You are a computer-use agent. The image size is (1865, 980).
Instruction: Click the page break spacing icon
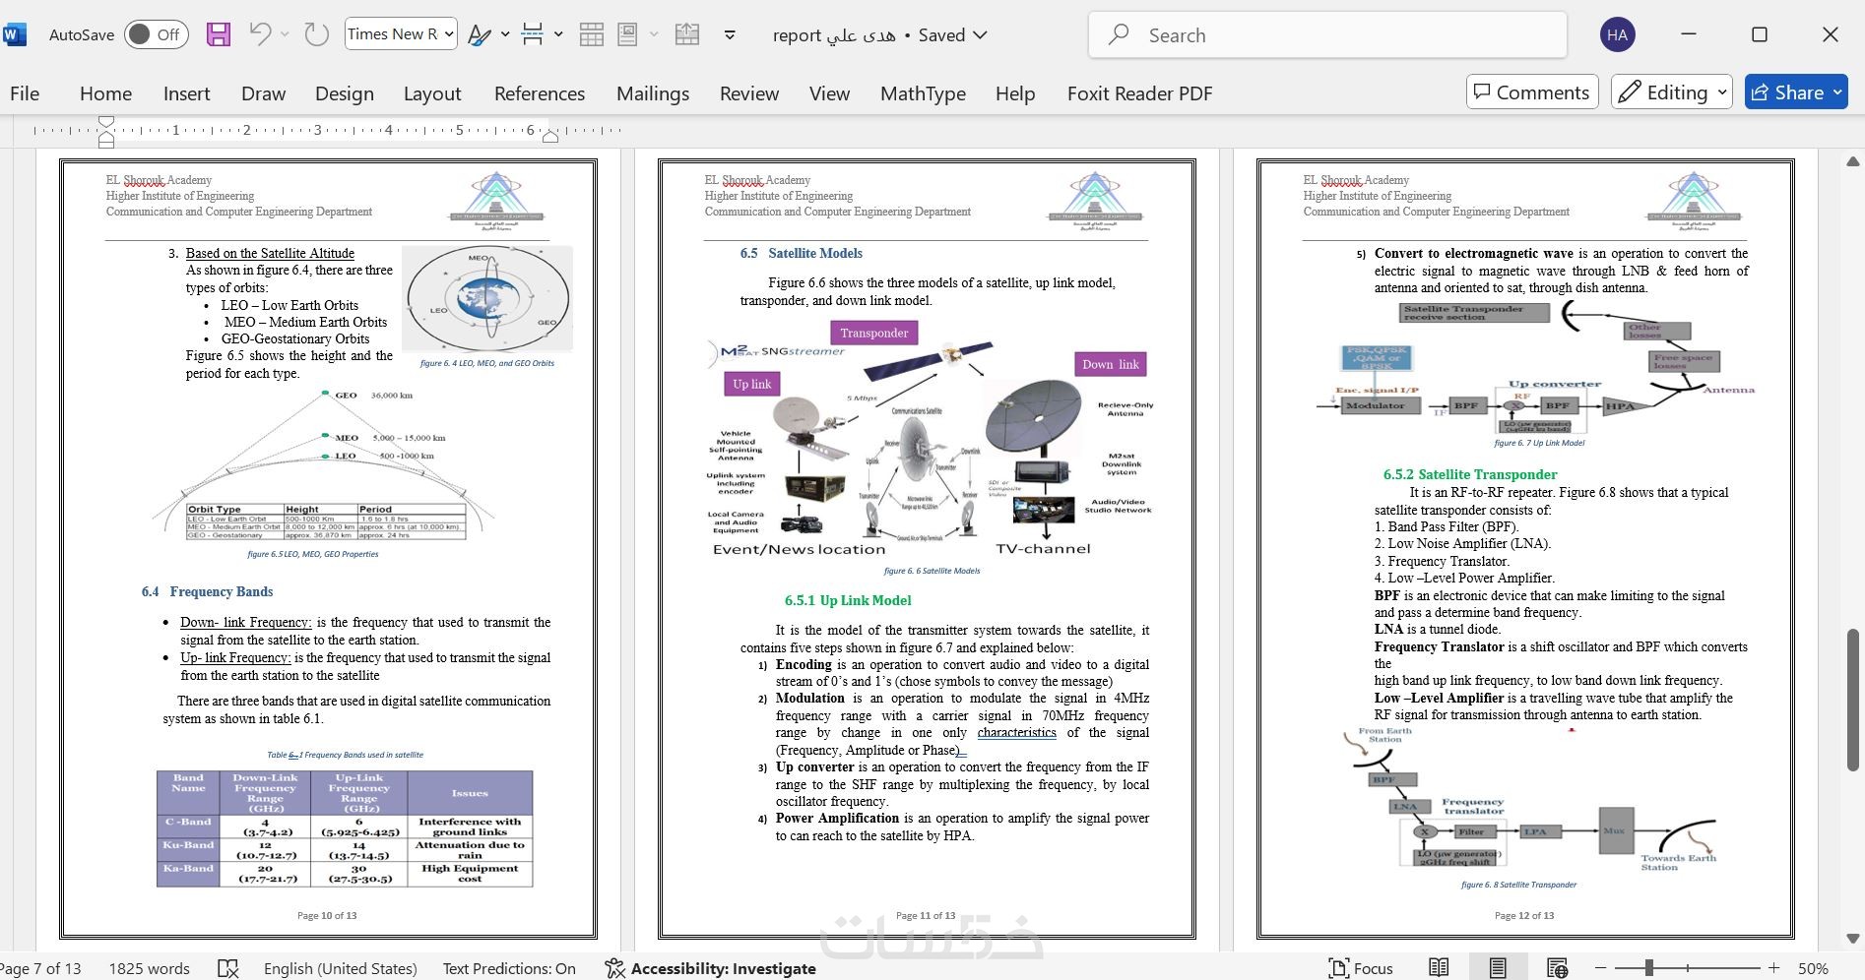(x=533, y=34)
